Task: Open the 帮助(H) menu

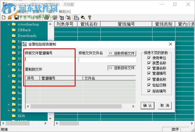Action: coord(65,12)
